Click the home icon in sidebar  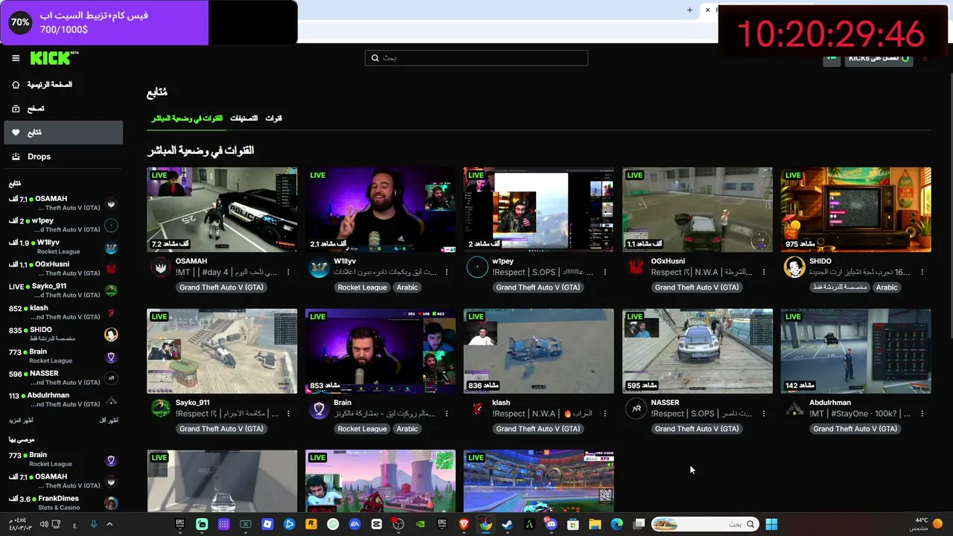[16, 85]
